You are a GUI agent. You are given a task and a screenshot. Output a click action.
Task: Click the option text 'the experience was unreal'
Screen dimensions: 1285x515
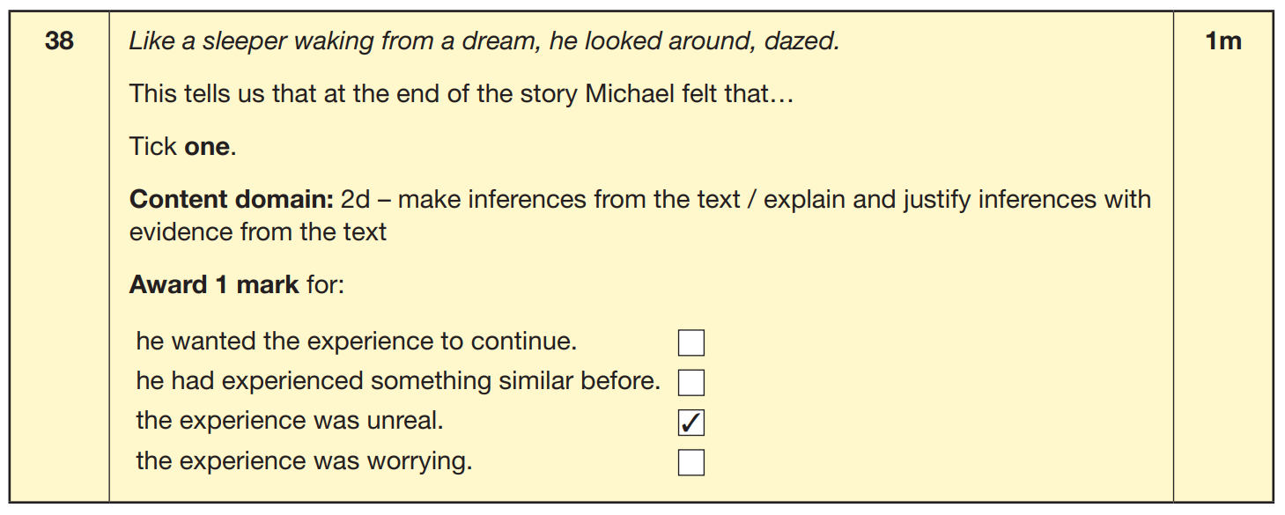tap(290, 421)
